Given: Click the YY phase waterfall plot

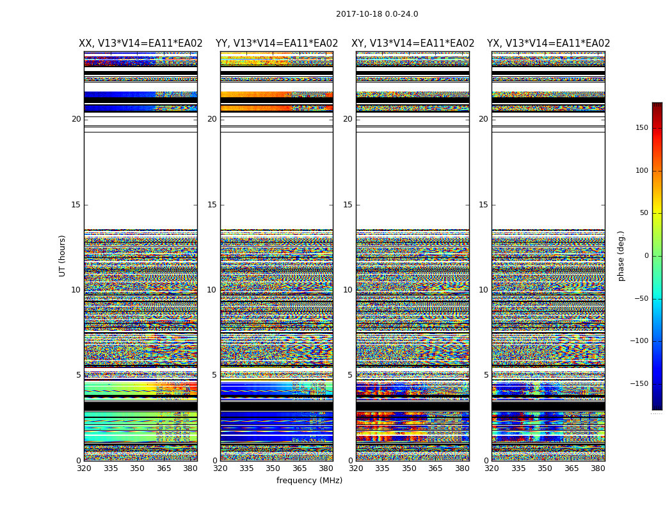Looking at the screenshot, I should [x=277, y=256].
